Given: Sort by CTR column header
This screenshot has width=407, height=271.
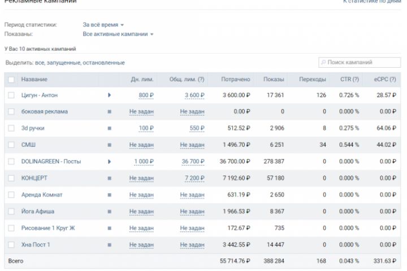Looking at the screenshot, I should click(x=349, y=80).
